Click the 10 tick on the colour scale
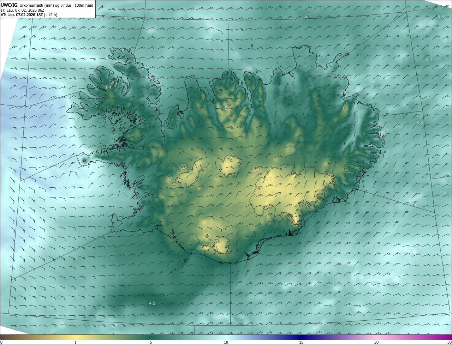 (x=226, y=342)
